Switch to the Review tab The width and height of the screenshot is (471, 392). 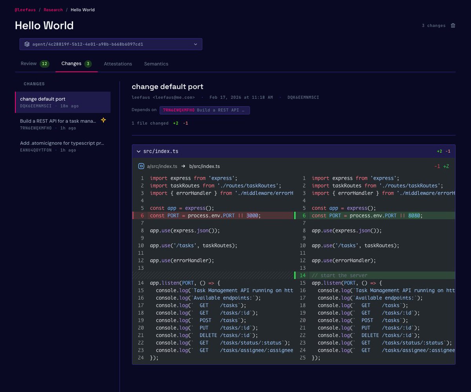(x=35, y=64)
